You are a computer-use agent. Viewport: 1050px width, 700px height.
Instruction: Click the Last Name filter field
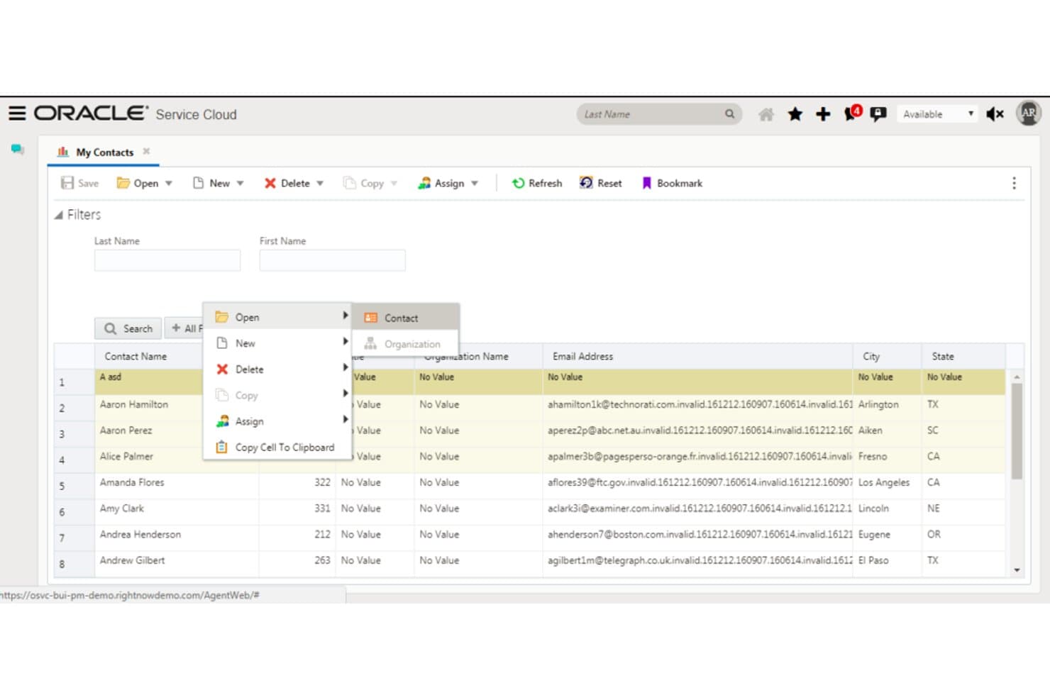167,260
